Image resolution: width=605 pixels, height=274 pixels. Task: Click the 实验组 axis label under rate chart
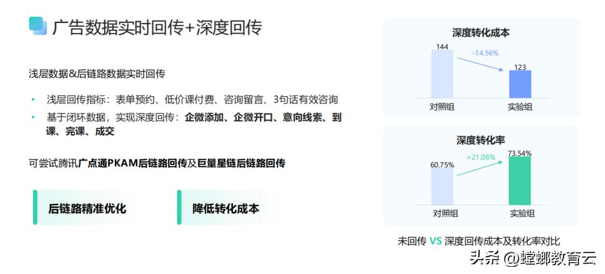pos(523,213)
